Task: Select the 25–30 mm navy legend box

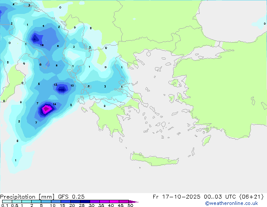Action: click(x=85, y=202)
